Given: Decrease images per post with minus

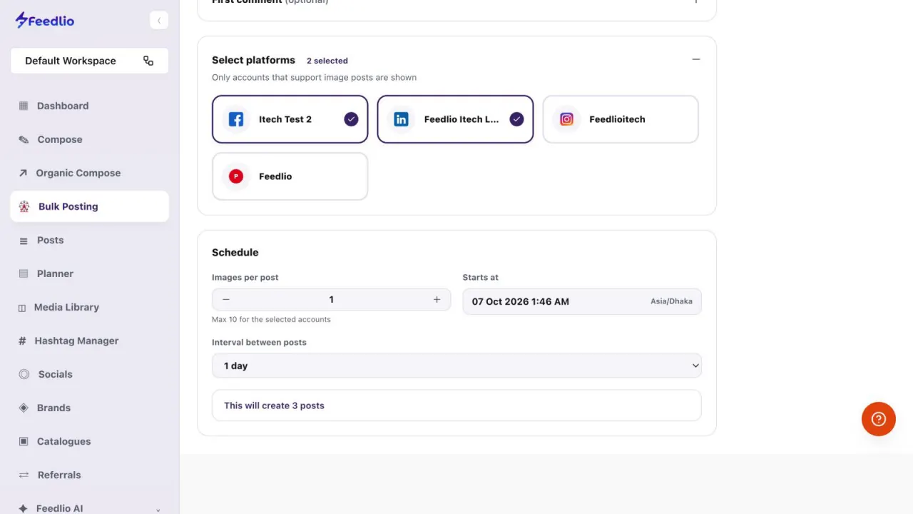Looking at the screenshot, I should [x=226, y=300].
